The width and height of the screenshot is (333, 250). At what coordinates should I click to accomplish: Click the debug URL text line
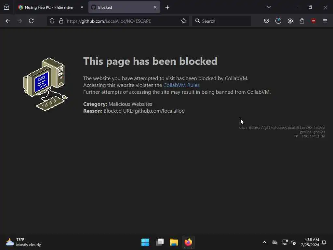(282, 128)
